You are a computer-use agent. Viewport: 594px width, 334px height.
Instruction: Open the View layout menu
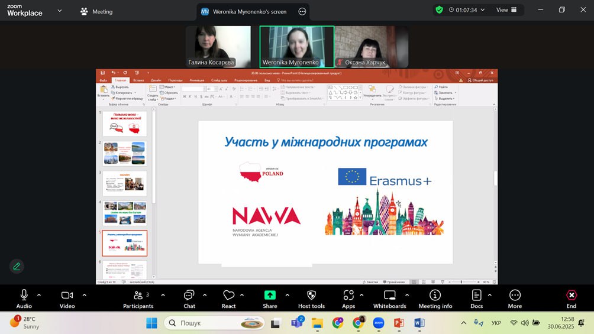click(506, 10)
